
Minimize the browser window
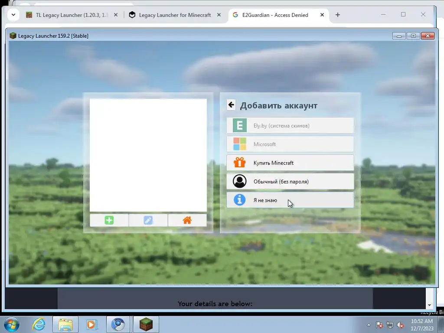pyautogui.click(x=383, y=14)
